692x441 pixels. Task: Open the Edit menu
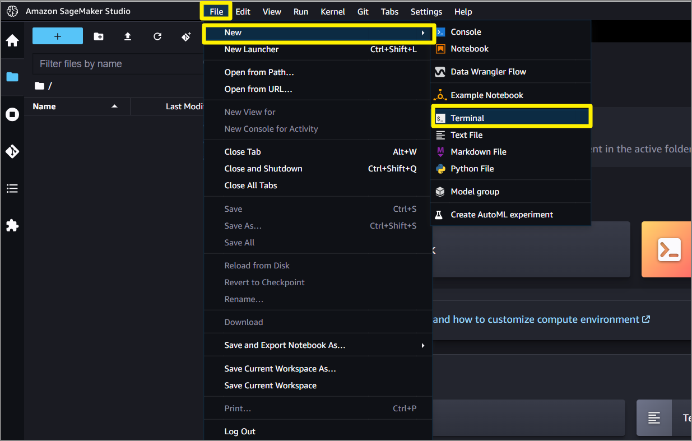[243, 11]
